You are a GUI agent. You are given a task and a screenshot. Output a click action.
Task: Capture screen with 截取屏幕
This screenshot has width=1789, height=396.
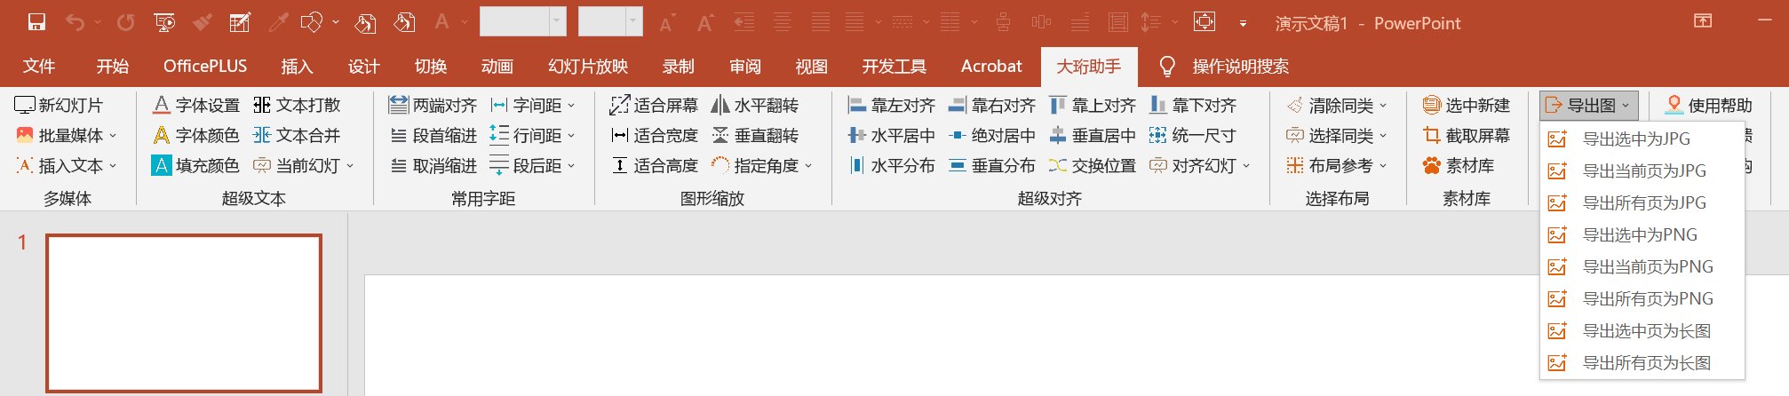pyautogui.click(x=1466, y=135)
